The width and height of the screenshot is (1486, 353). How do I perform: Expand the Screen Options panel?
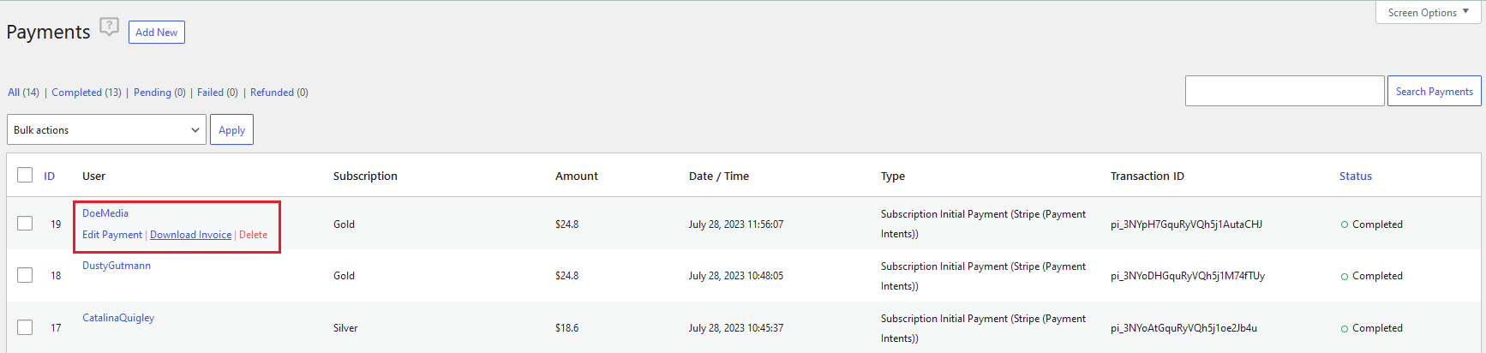tap(1428, 12)
